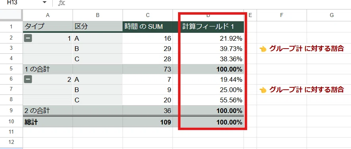Click the 時間 の SUM header cell
The image size is (351, 149).
[x=148, y=27]
